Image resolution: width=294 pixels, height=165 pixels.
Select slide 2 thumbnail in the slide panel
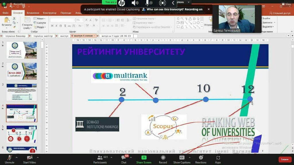pos(22,71)
